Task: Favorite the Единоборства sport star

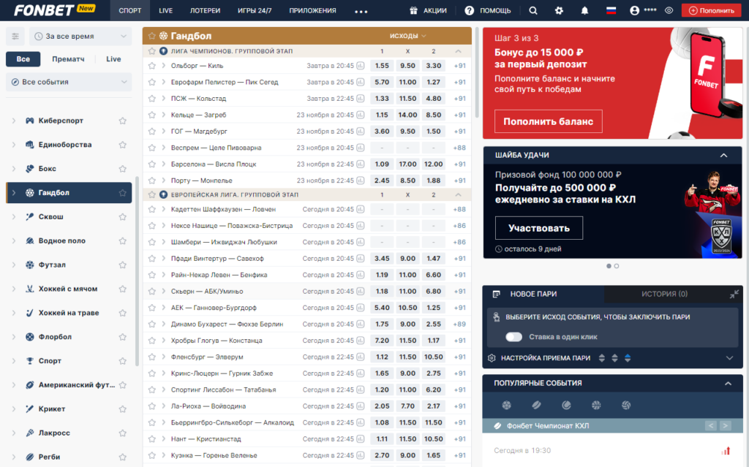Action: coord(123,144)
